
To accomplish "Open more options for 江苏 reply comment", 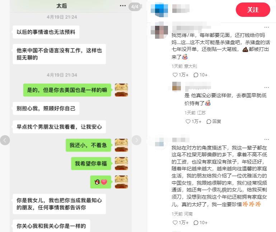I will (267, 87).
